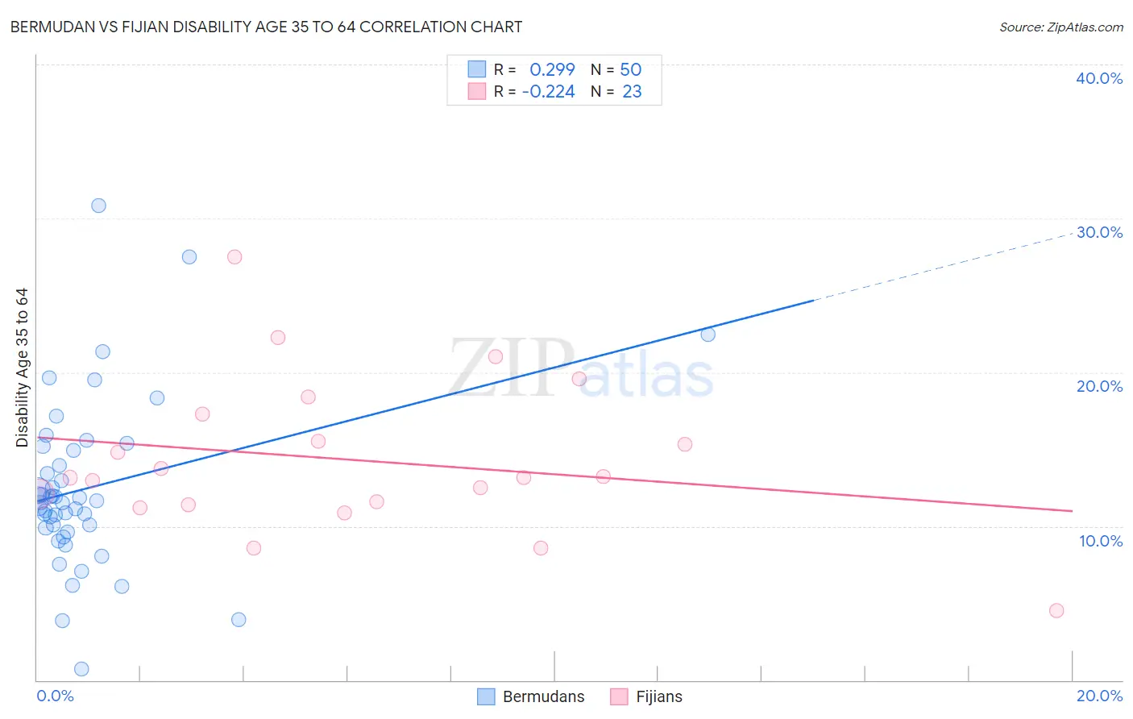Screen dimensions: 1133x719
Task: Click the Disability Age 35 to 64 axis title
Action: (x=22, y=368)
